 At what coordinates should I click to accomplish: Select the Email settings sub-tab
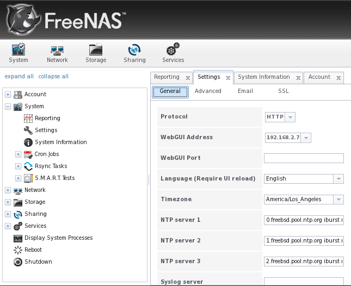tap(245, 91)
